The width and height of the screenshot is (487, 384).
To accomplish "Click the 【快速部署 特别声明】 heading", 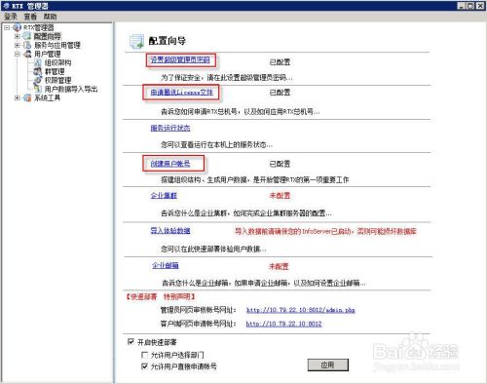I will pos(161,296).
